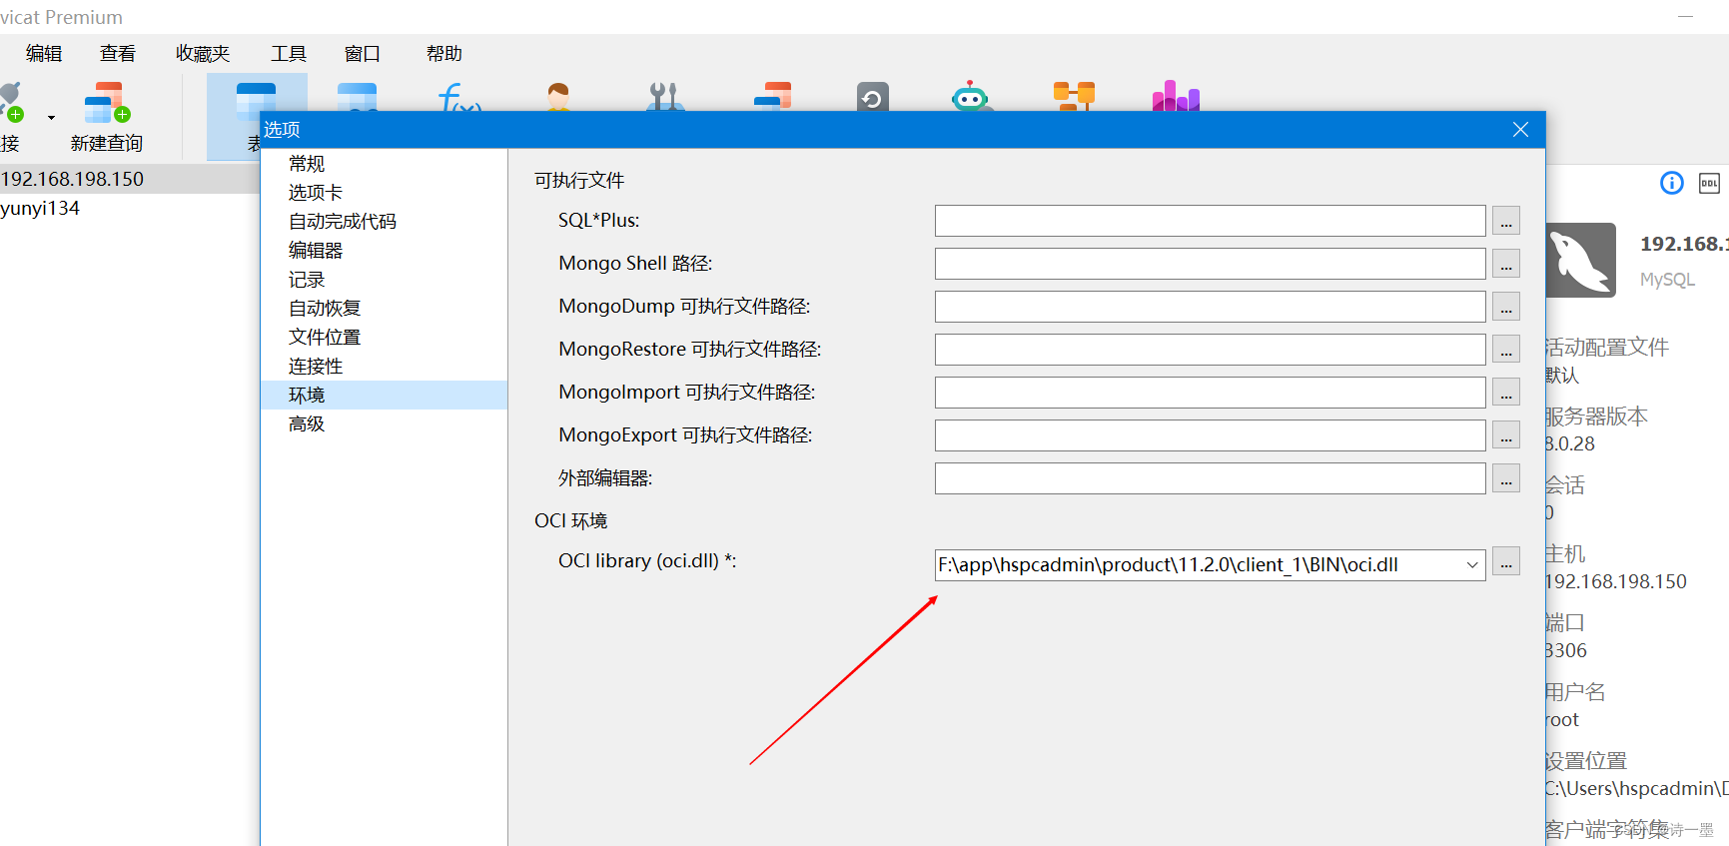Click the MongoImport path input field
The height and width of the screenshot is (846, 1729).
click(x=1210, y=393)
